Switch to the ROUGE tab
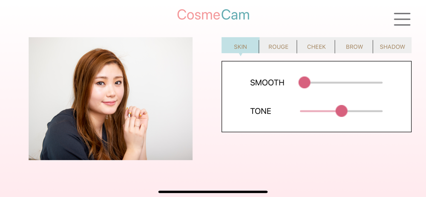The width and height of the screenshot is (426, 197). [278, 46]
